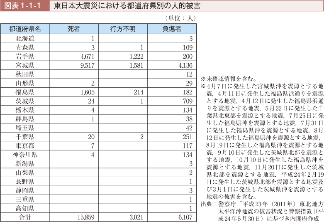
Task: Select the 群馬県 row name
Action: coord(25,118)
